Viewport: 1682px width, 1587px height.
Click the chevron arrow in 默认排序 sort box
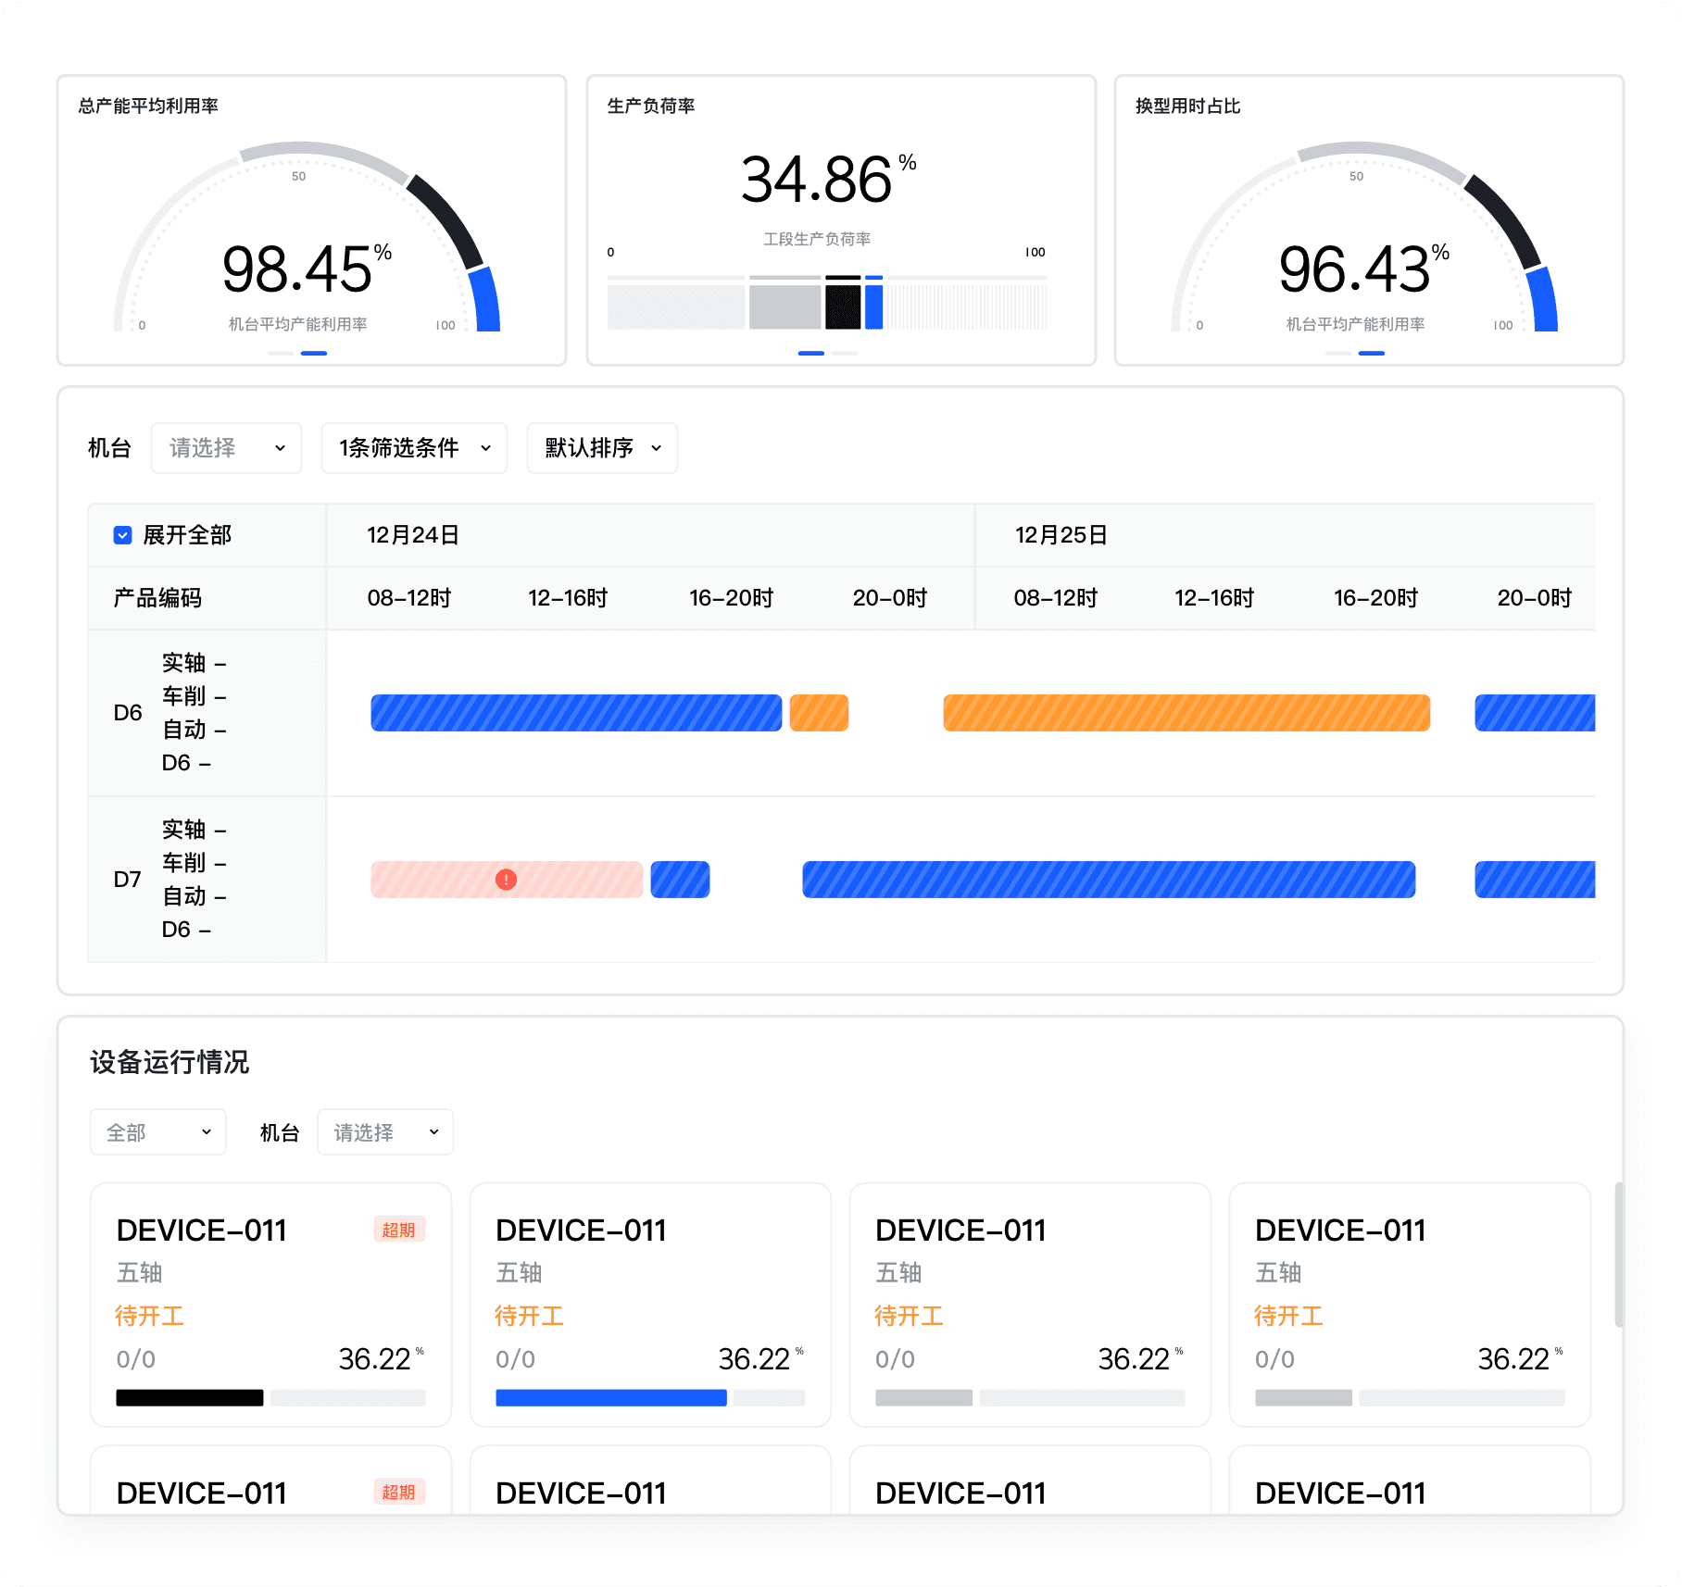point(657,448)
